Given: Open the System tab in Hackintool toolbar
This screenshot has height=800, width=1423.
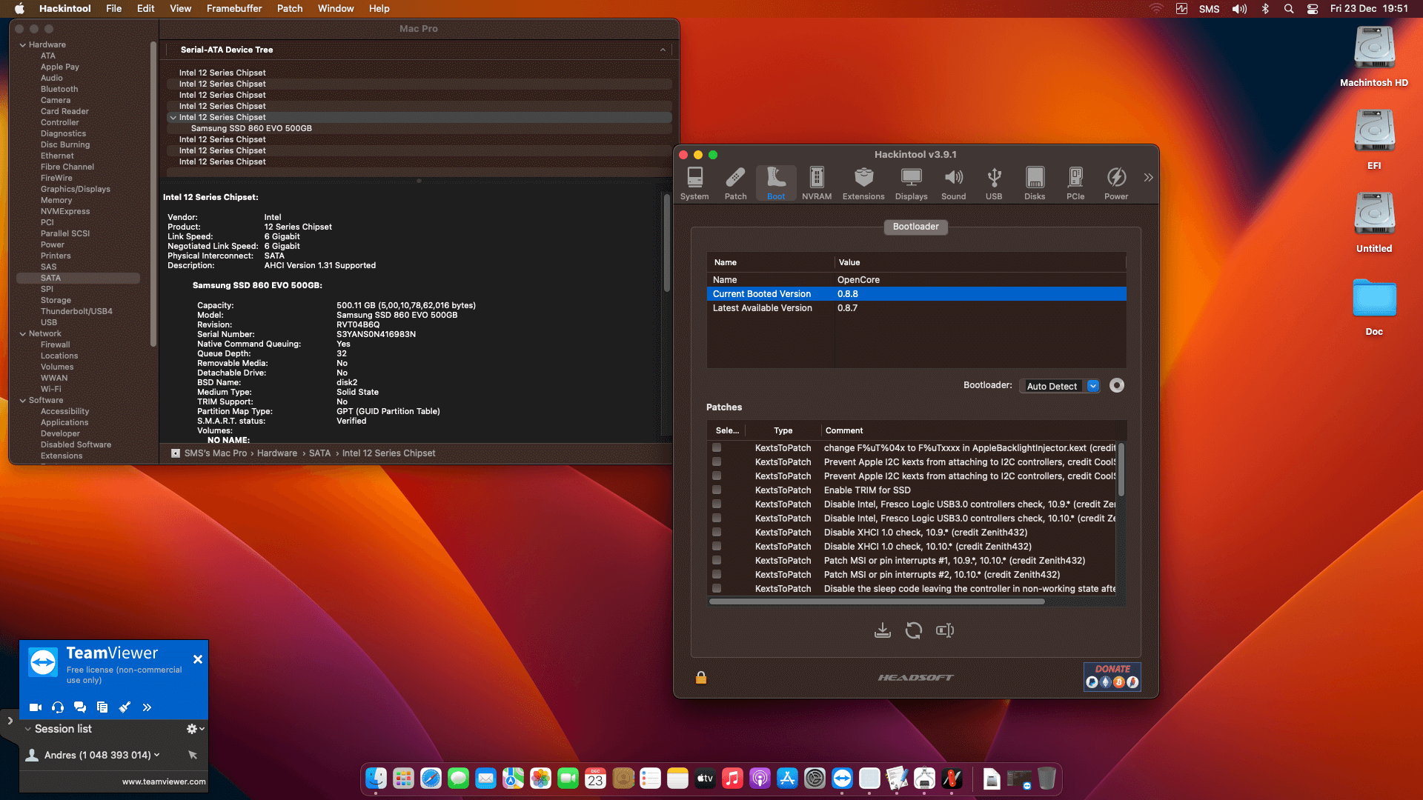Looking at the screenshot, I should (694, 184).
